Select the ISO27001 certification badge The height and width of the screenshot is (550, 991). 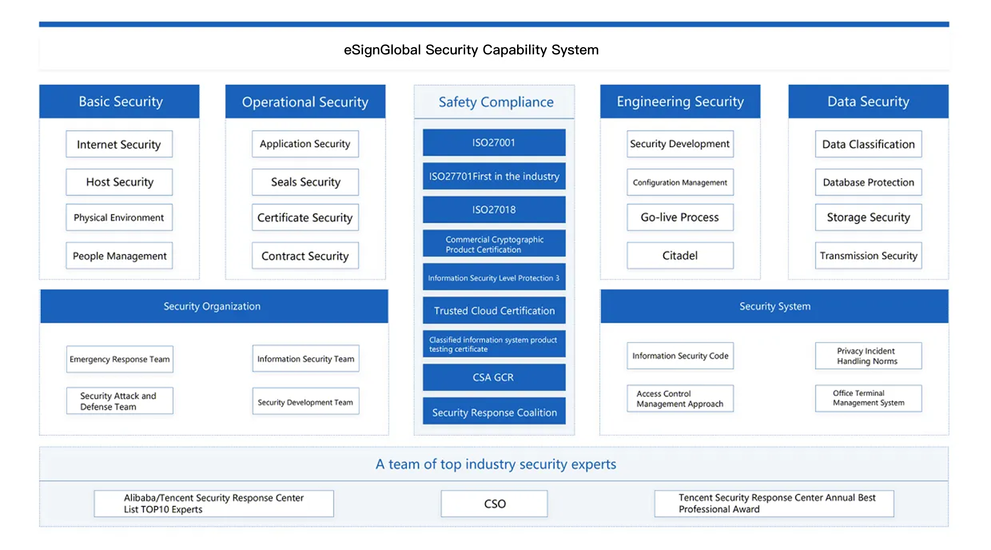[x=494, y=142]
